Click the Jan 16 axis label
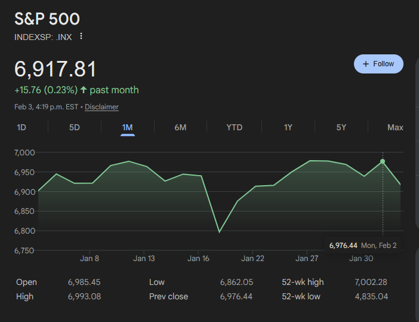The height and width of the screenshot is (322, 419). point(198,259)
